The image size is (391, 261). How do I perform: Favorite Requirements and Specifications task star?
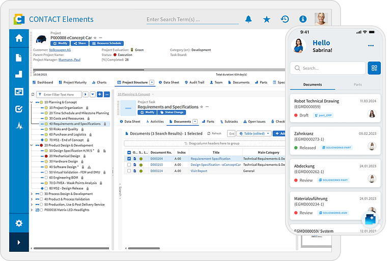click(x=202, y=107)
